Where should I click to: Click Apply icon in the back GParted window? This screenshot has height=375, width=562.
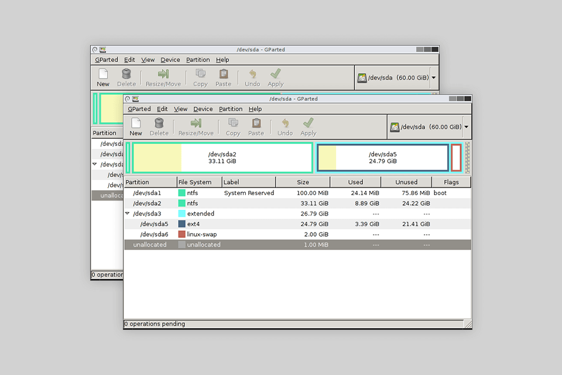[x=276, y=74]
